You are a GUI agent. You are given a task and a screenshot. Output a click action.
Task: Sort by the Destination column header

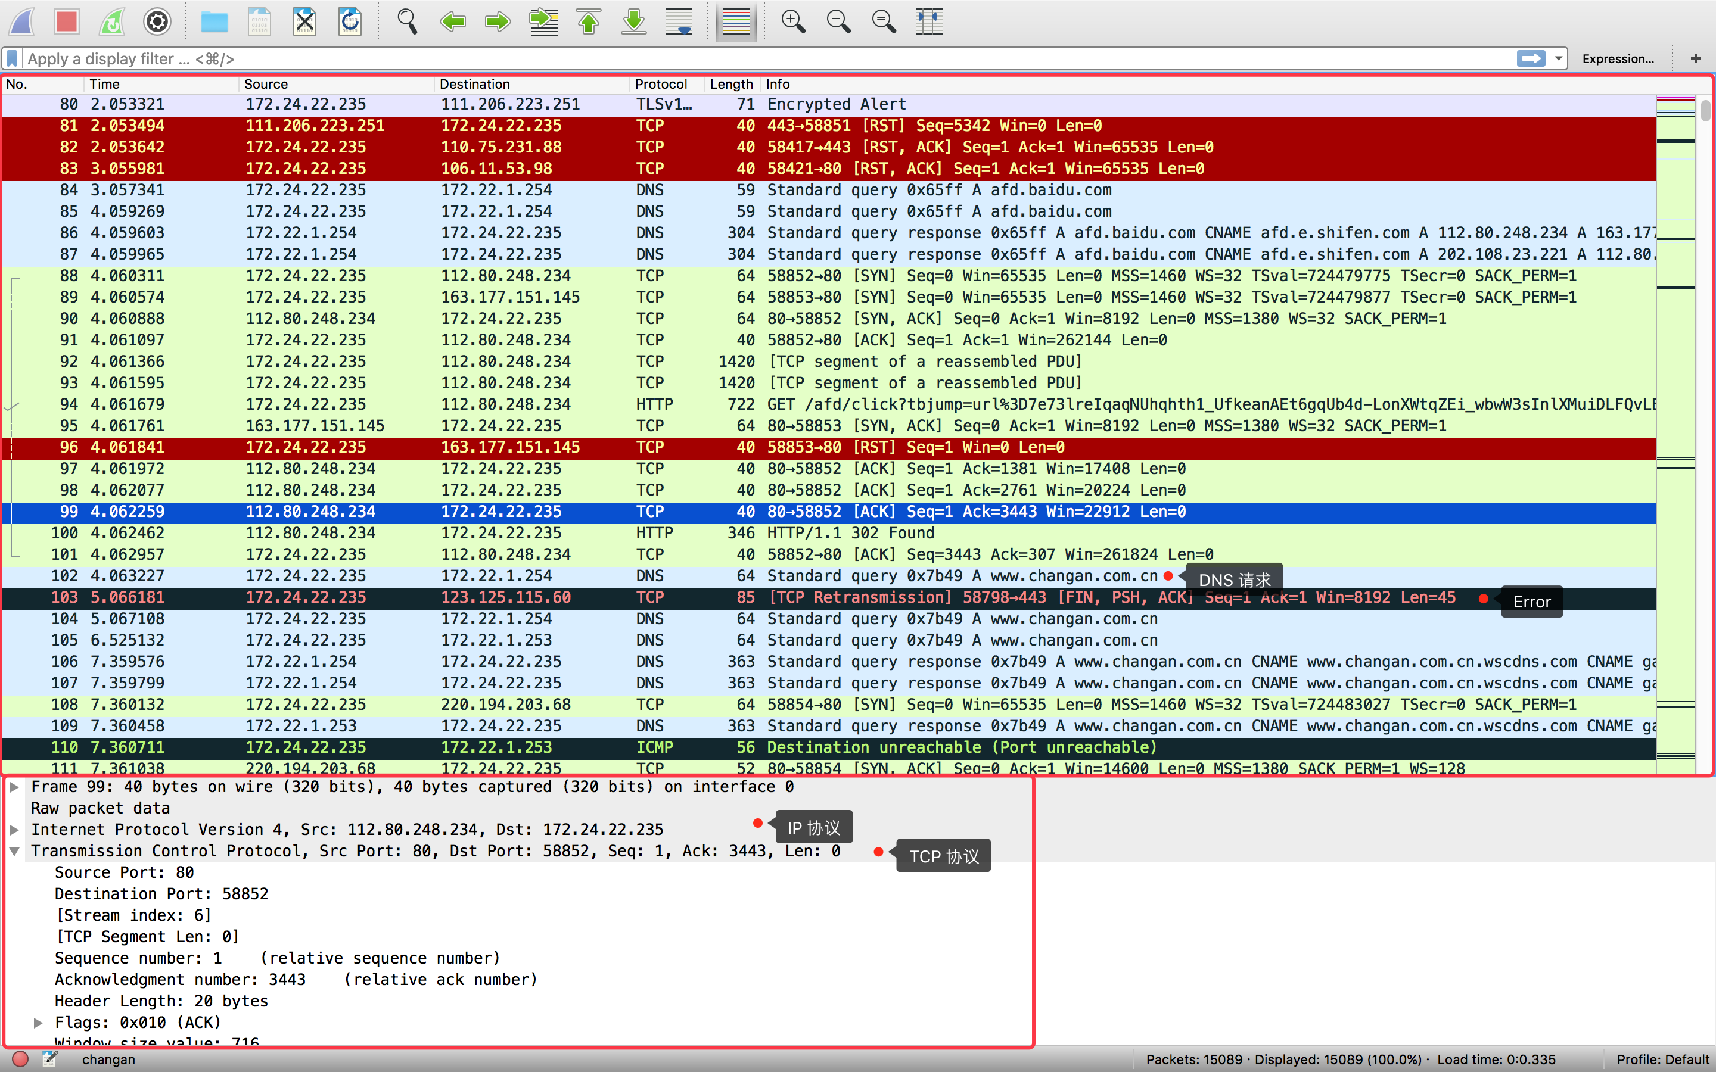coord(532,83)
